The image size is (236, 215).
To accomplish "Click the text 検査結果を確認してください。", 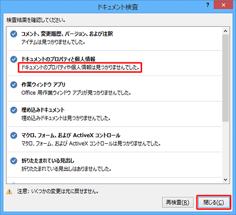I will (36, 20).
